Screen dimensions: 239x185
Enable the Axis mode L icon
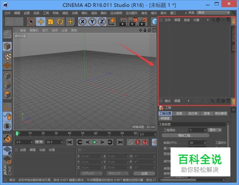pyautogui.click(x=7, y=107)
